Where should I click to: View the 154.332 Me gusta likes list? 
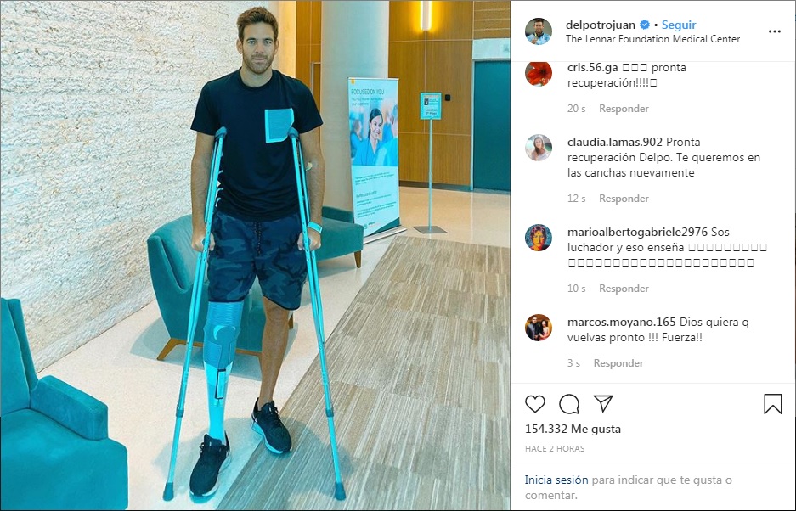click(x=573, y=429)
